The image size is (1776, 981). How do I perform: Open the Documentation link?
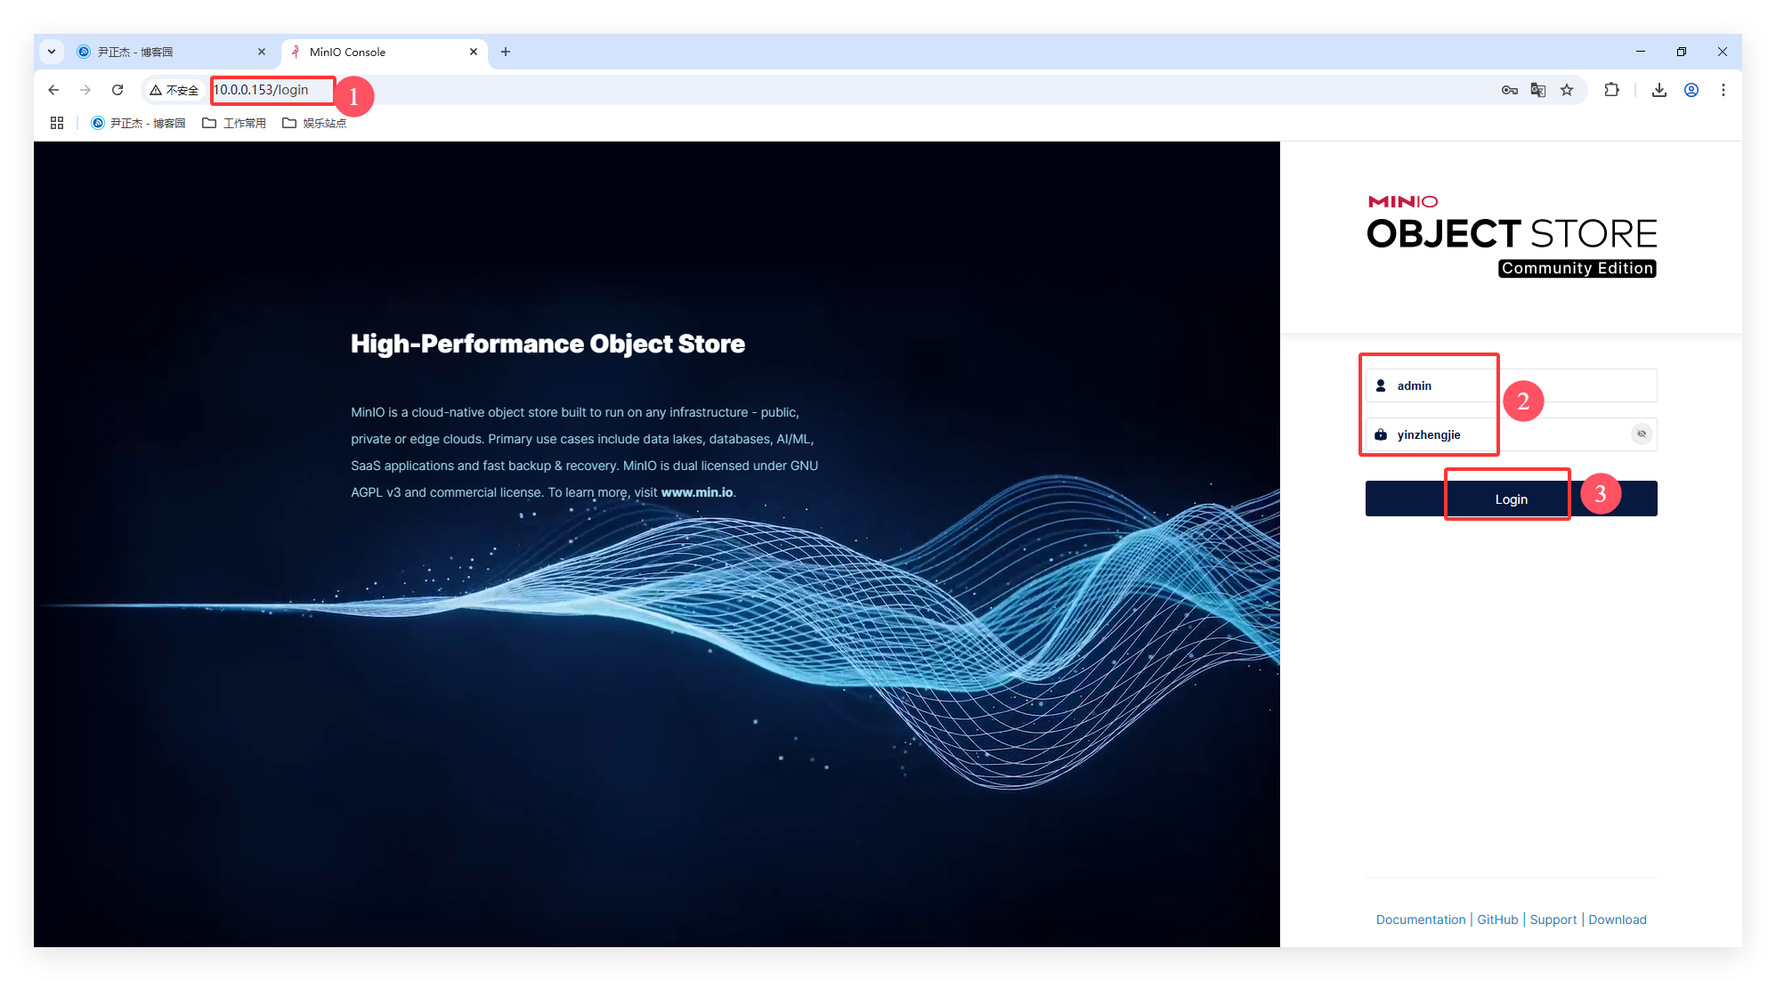point(1420,920)
